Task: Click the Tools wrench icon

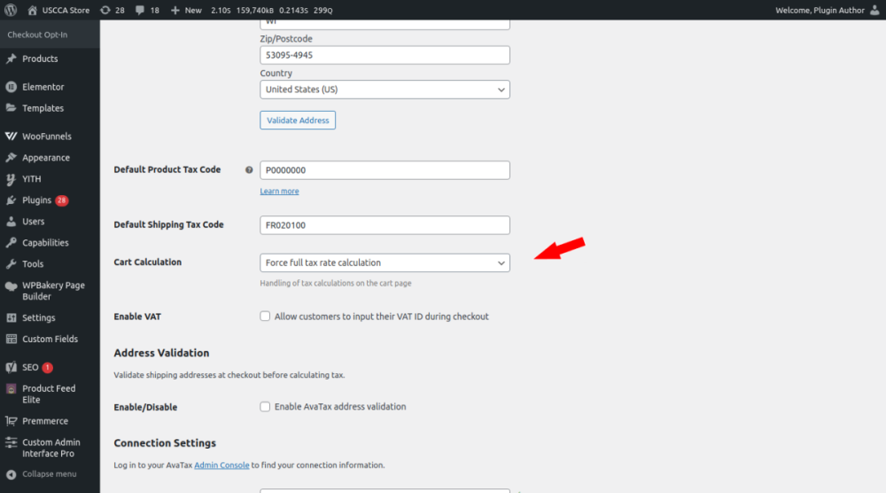Action: (x=11, y=264)
